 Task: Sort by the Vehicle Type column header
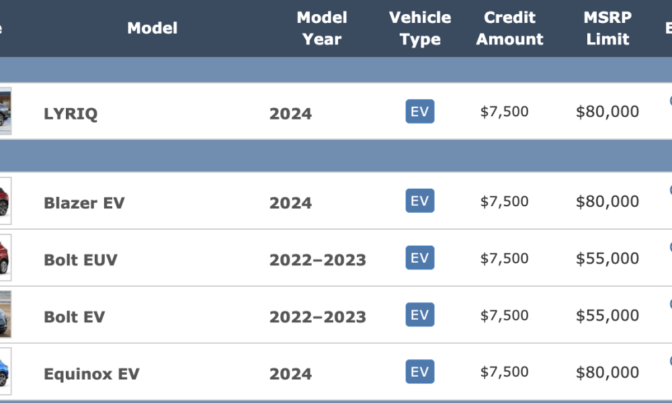tap(420, 28)
